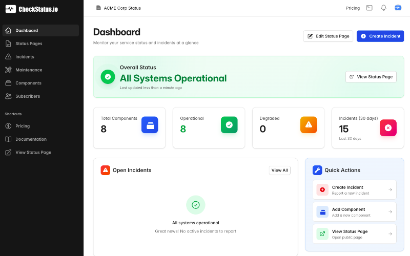Viewport: 410px width, 256px height.
Task: Click the arrow on Add Component quick action
Action: pos(390,211)
